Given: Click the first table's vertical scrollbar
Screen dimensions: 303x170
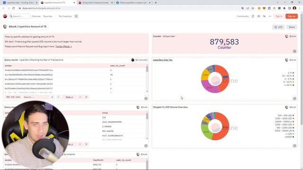Looking at the screenshot, I should click(x=147, y=78).
